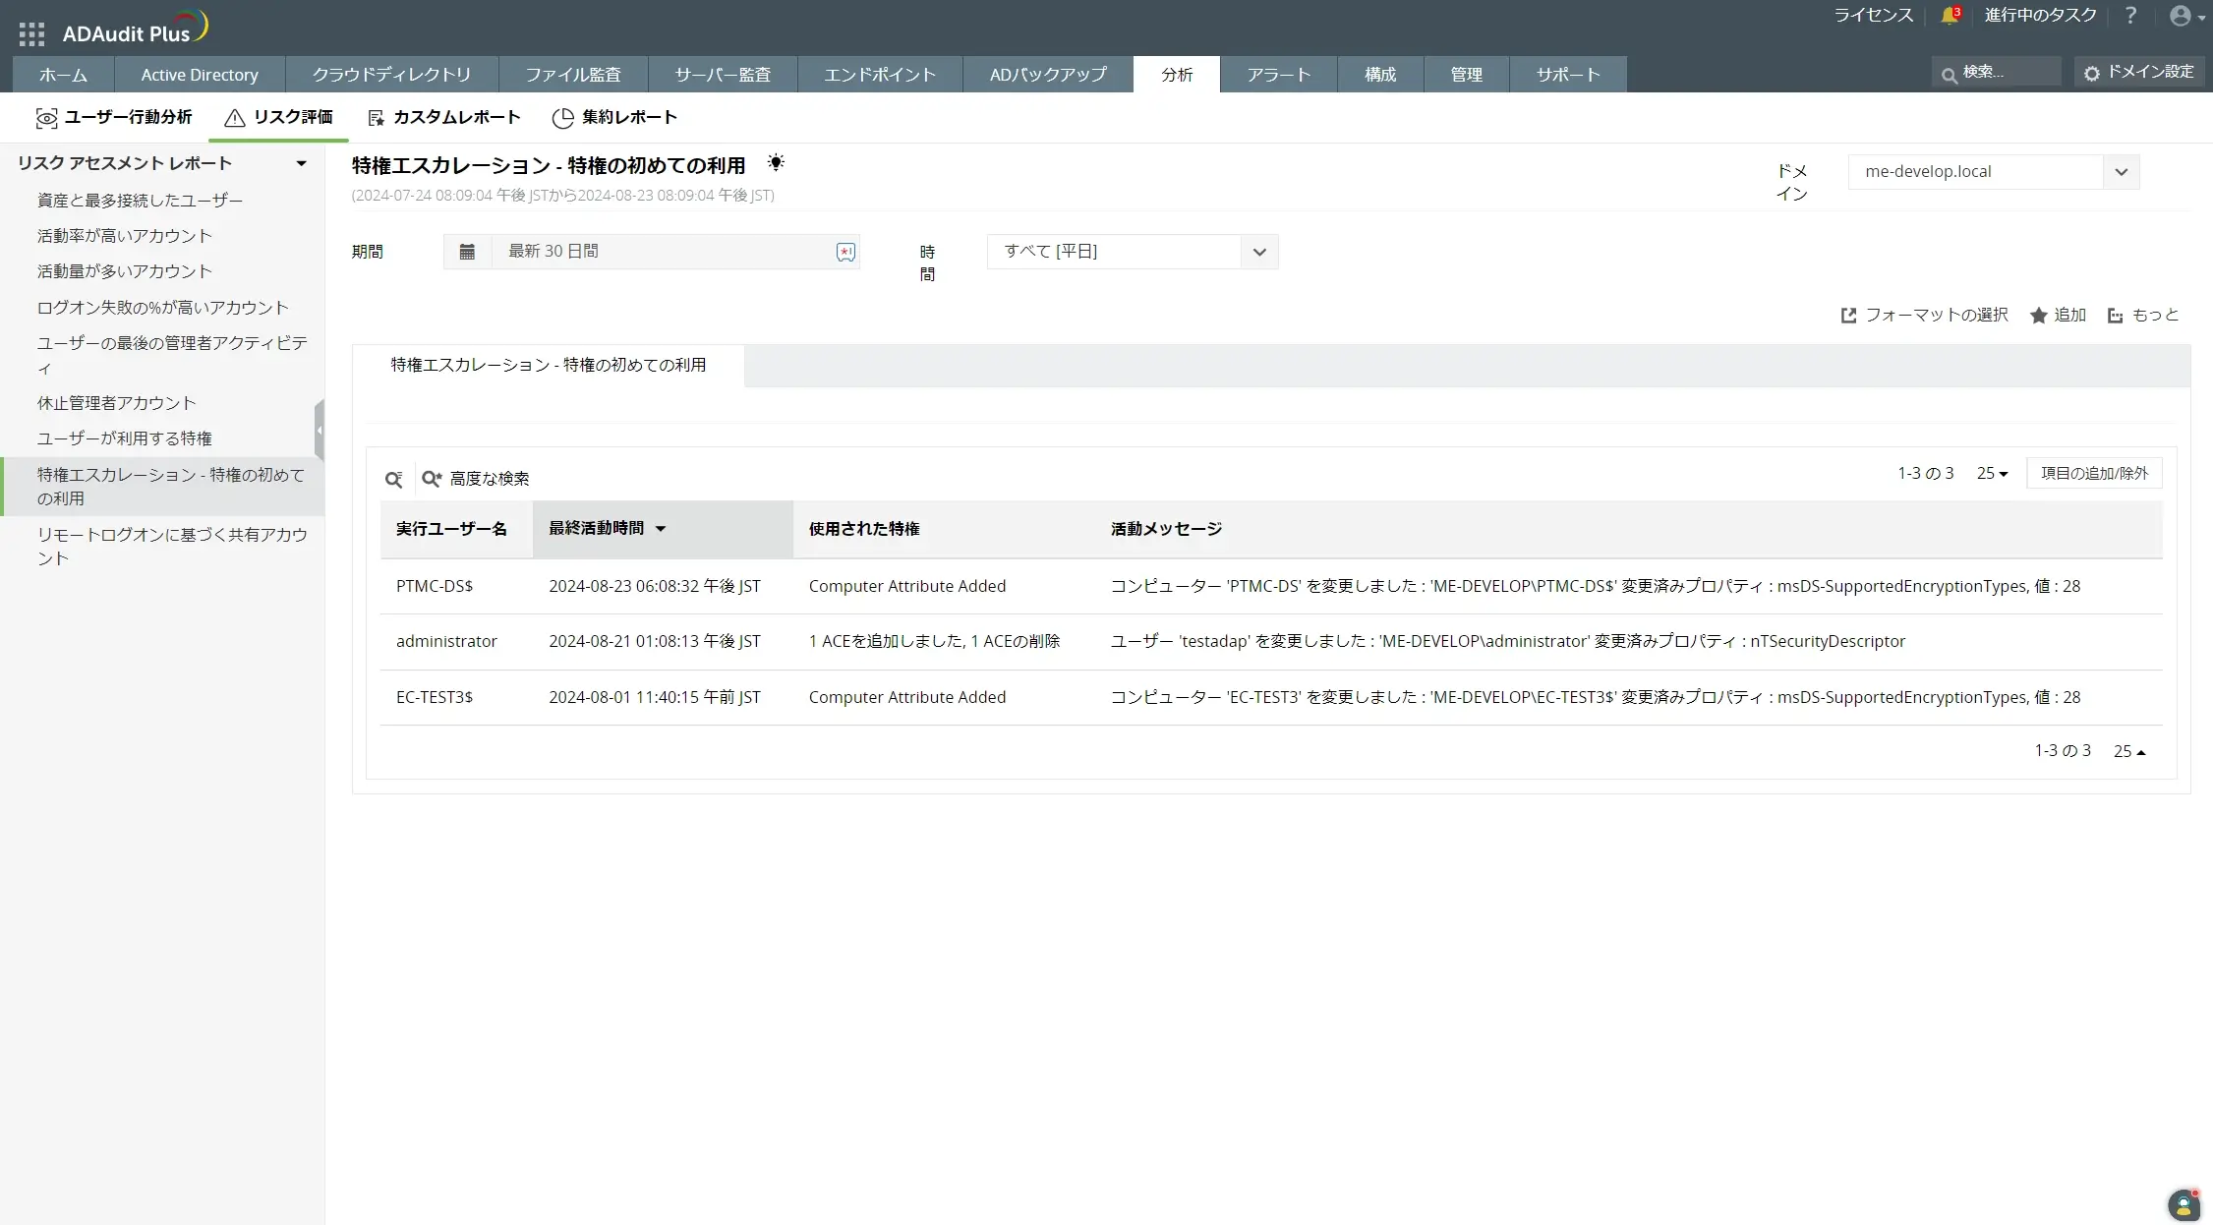This screenshot has height=1225, width=2213.
Task: Open the bottom 25 rows-per-page dropdown
Action: coord(2129,751)
